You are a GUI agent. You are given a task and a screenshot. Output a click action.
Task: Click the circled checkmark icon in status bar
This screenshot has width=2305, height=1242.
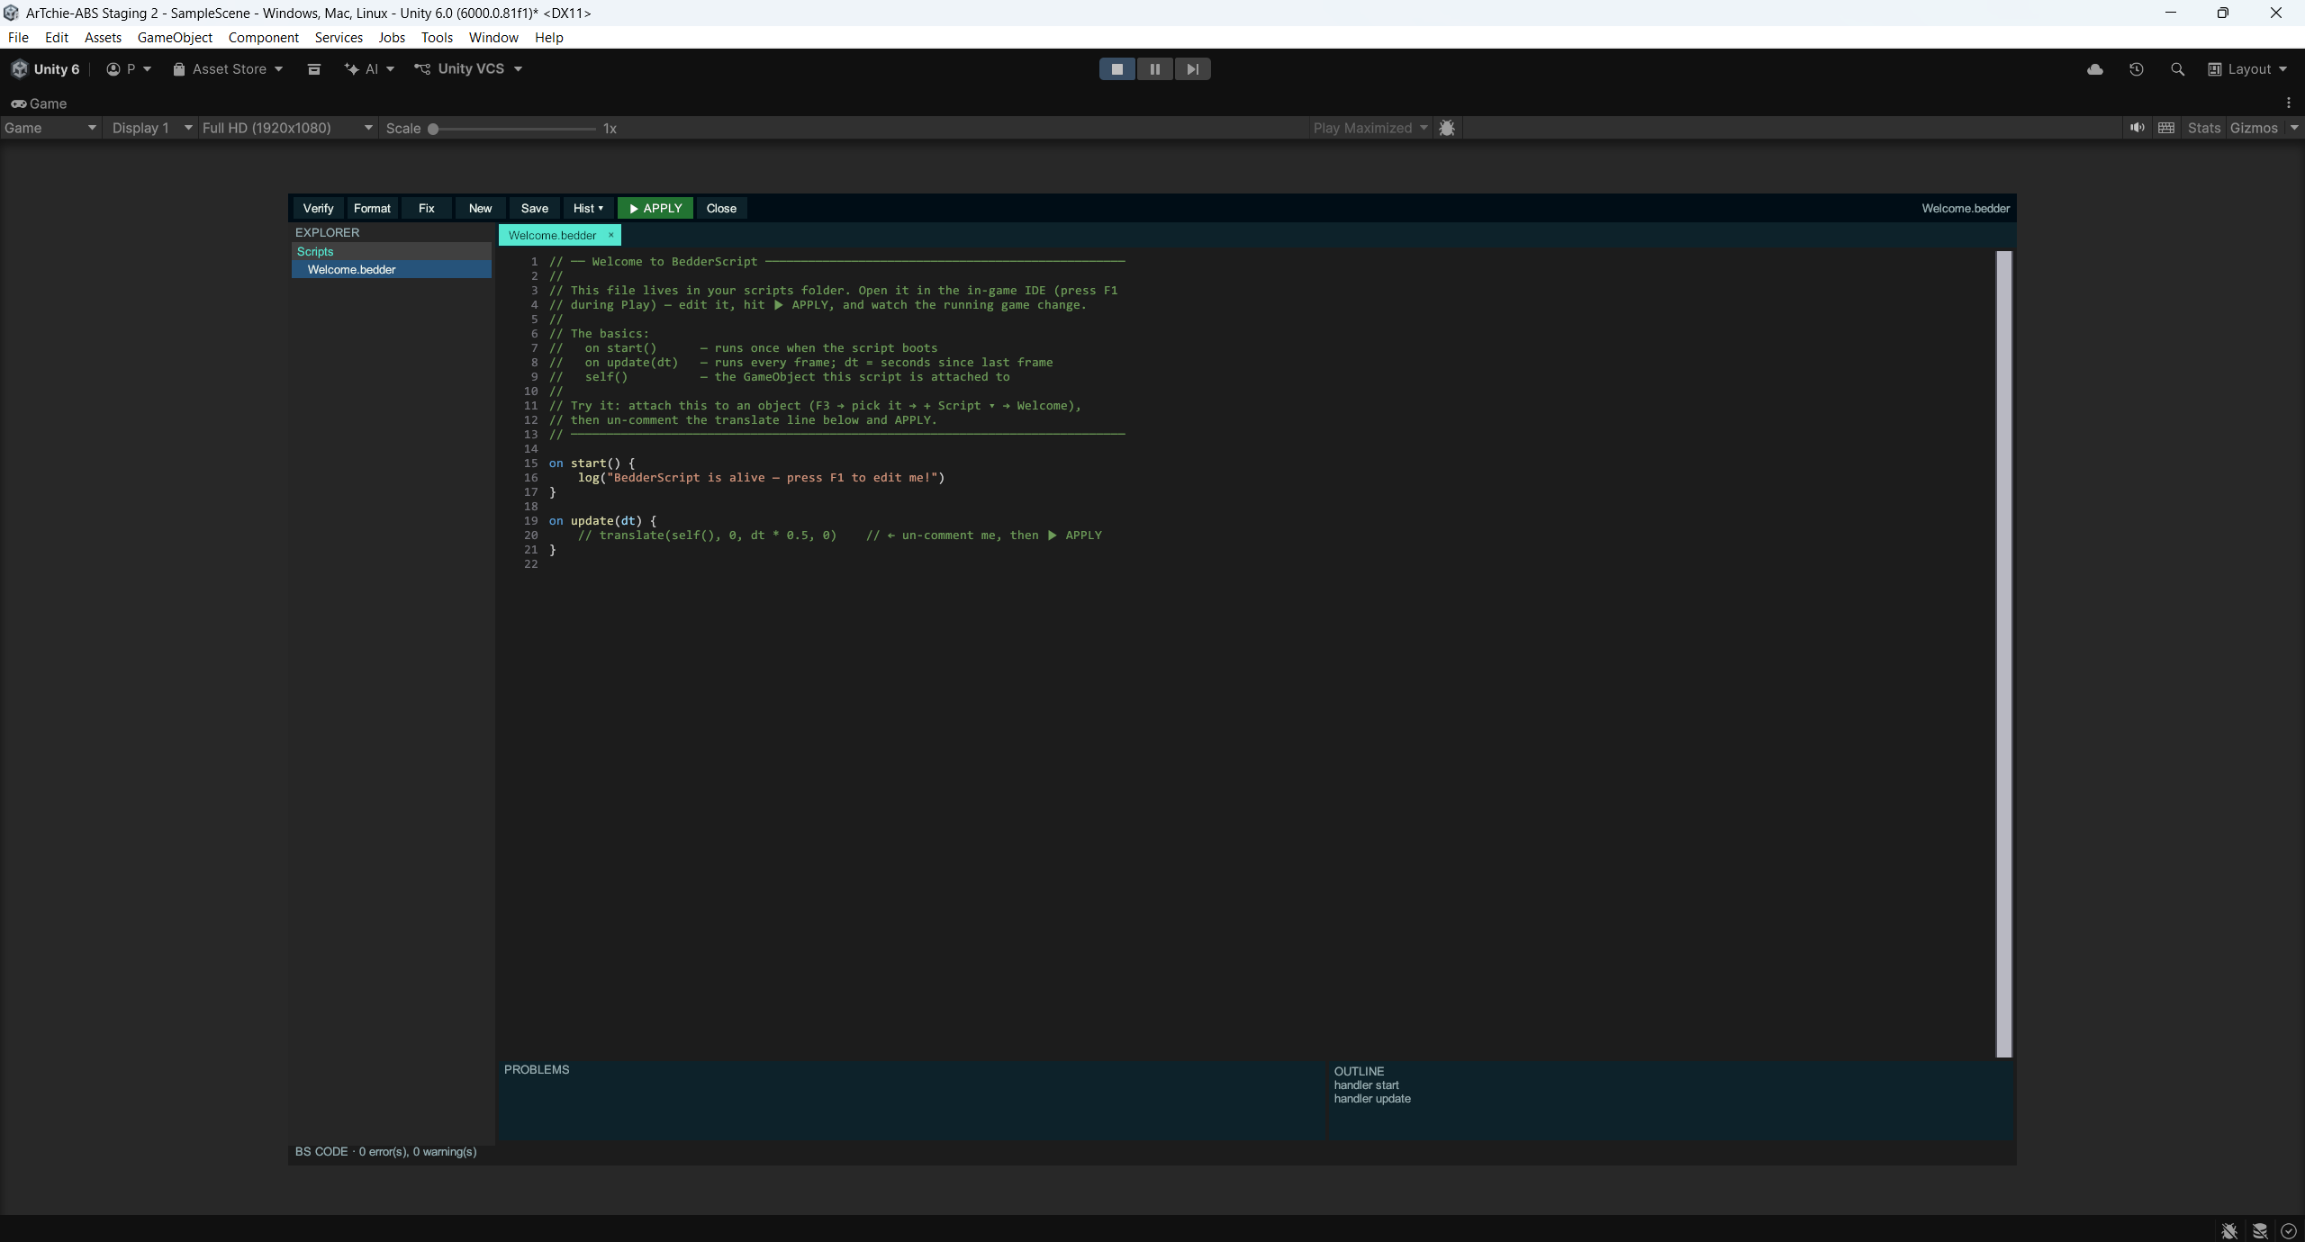click(2288, 1230)
